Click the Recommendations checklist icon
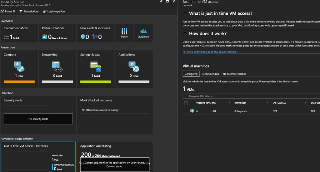The image size is (320, 172). 6,37
